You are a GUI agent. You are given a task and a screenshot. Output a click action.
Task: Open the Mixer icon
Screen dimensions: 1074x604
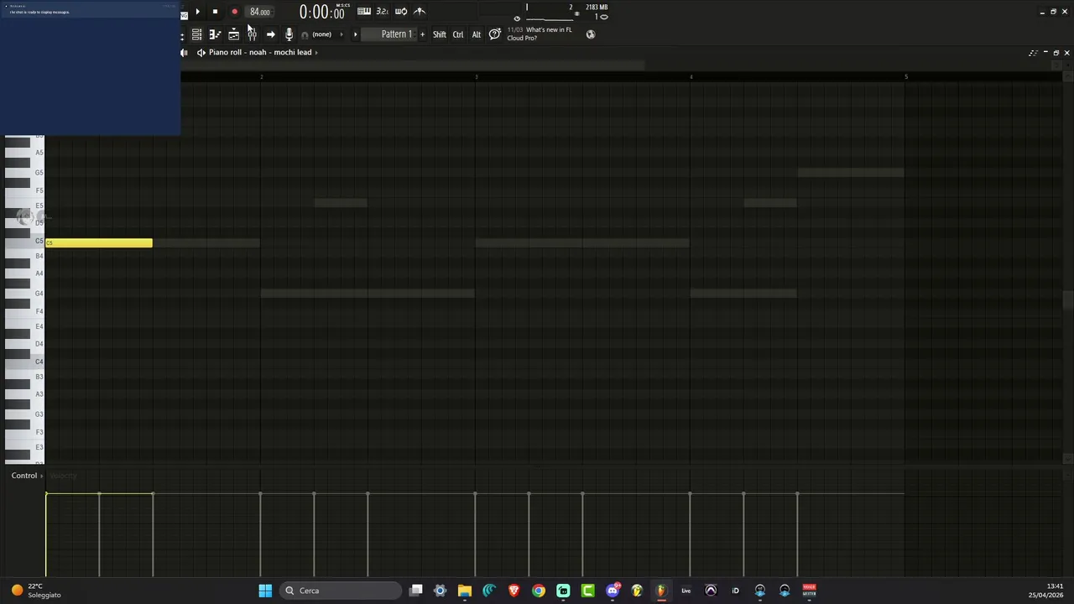252,34
